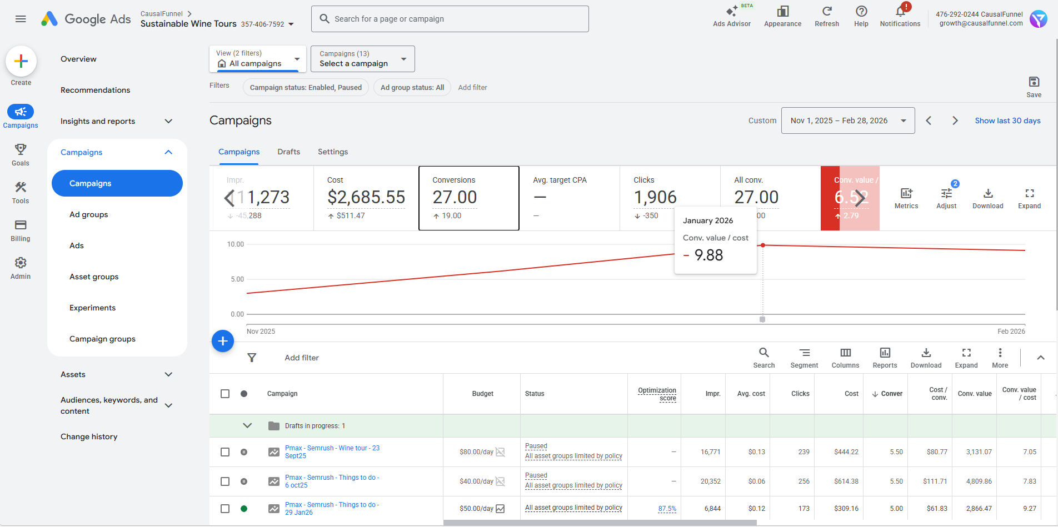Open the Select a campaign dropdown
Screen dimensions: 1058x527
click(x=362, y=59)
